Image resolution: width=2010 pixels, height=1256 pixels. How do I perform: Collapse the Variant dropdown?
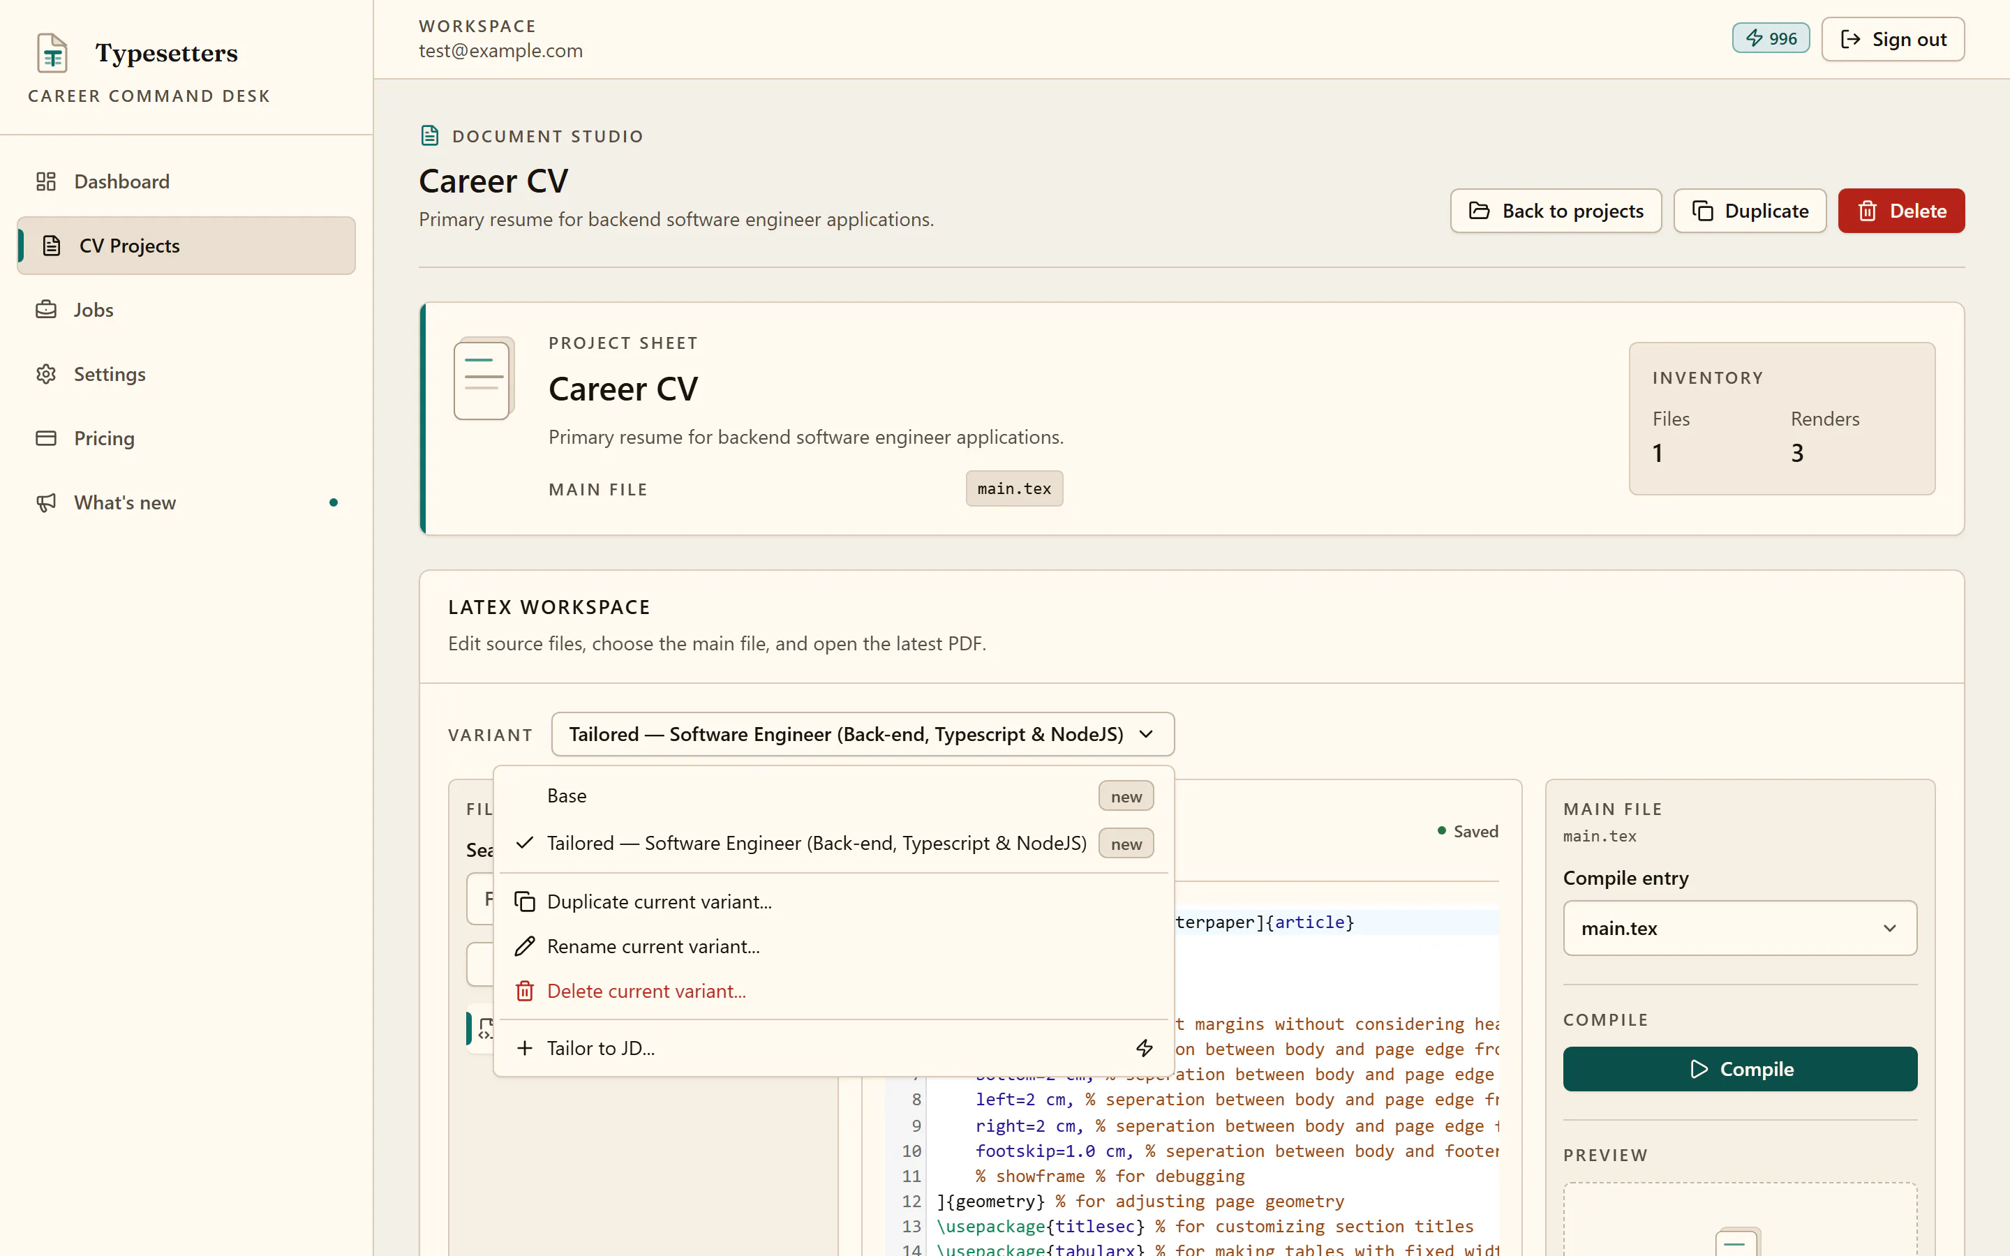click(862, 734)
